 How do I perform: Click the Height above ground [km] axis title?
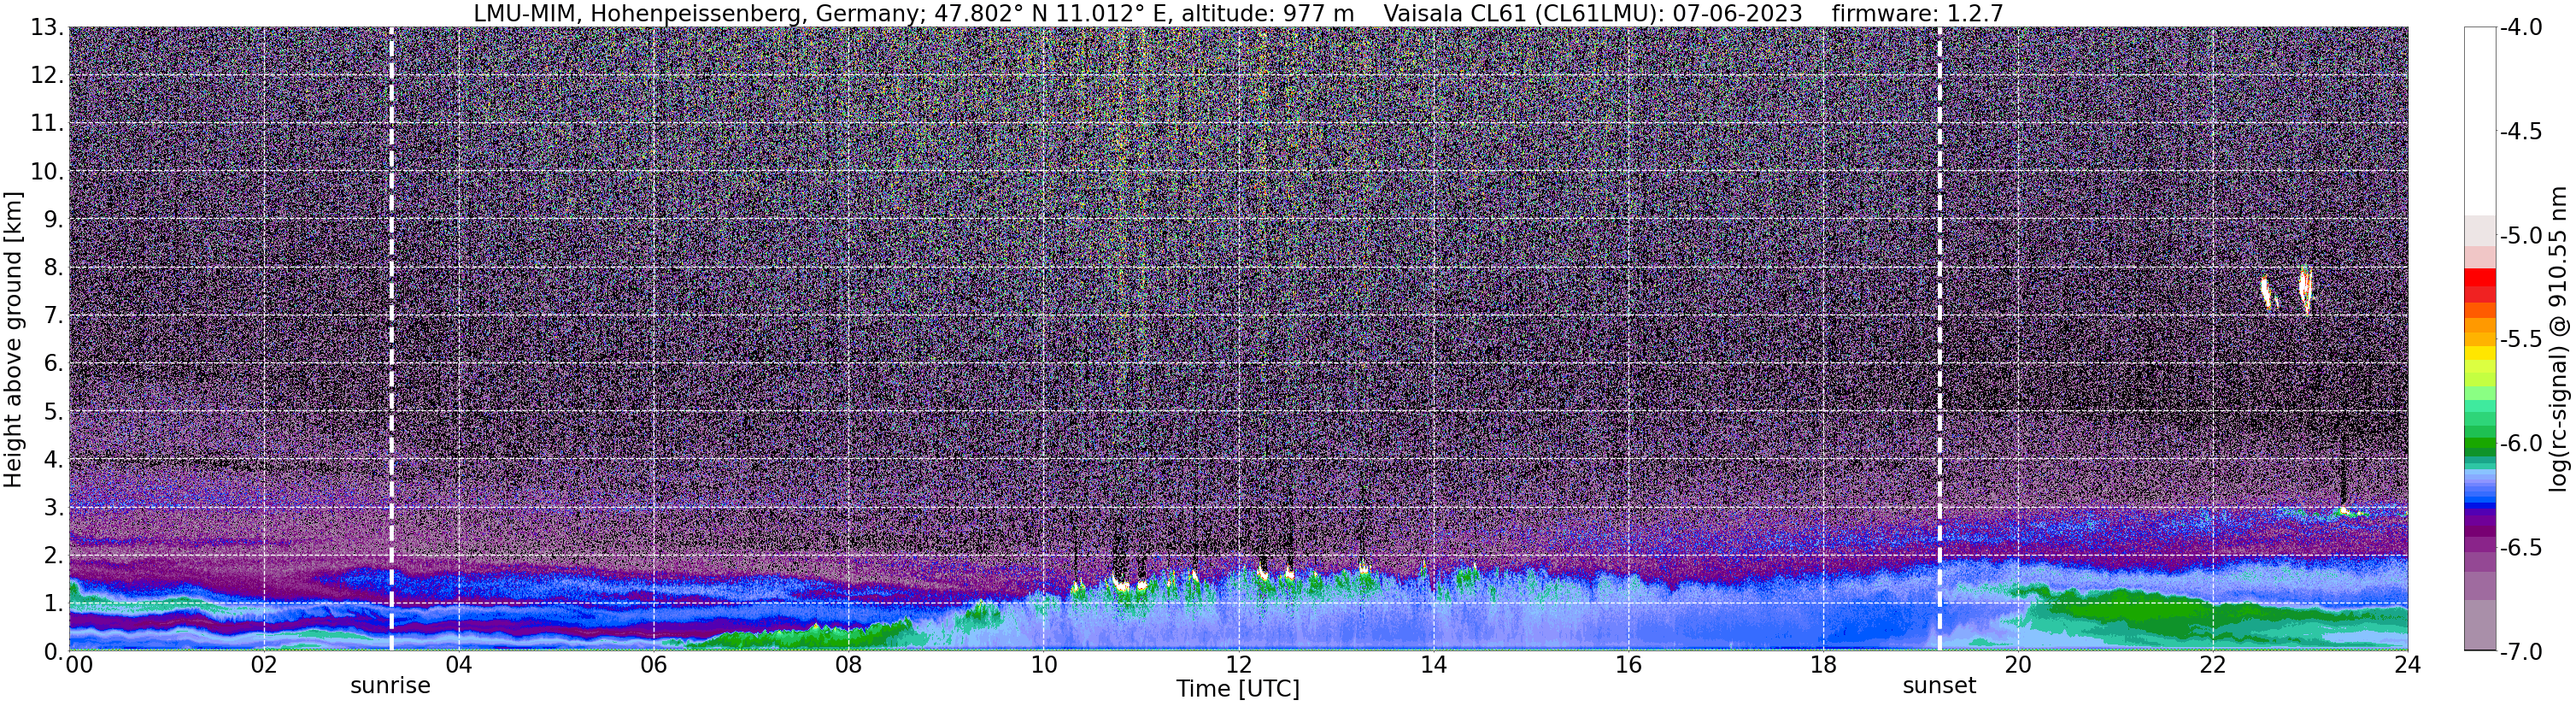tap(13, 339)
